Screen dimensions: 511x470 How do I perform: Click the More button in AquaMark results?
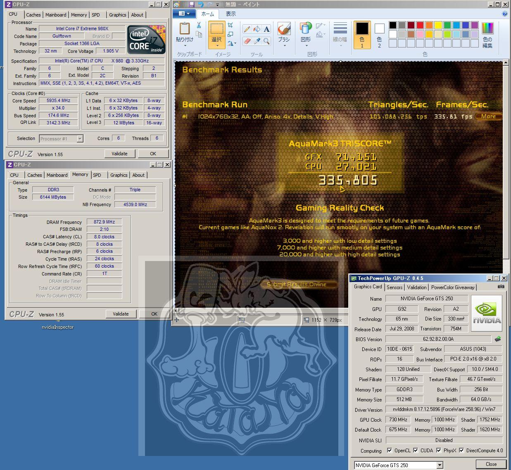click(488, 116)
